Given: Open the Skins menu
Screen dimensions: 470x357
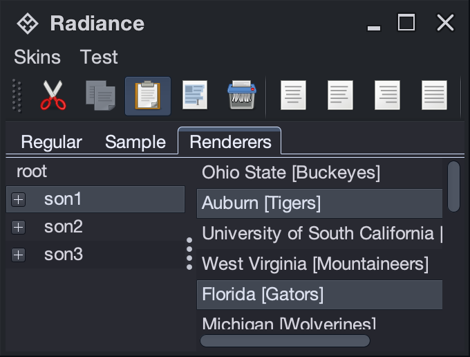Looking at the screenshot, I should 37,57.
